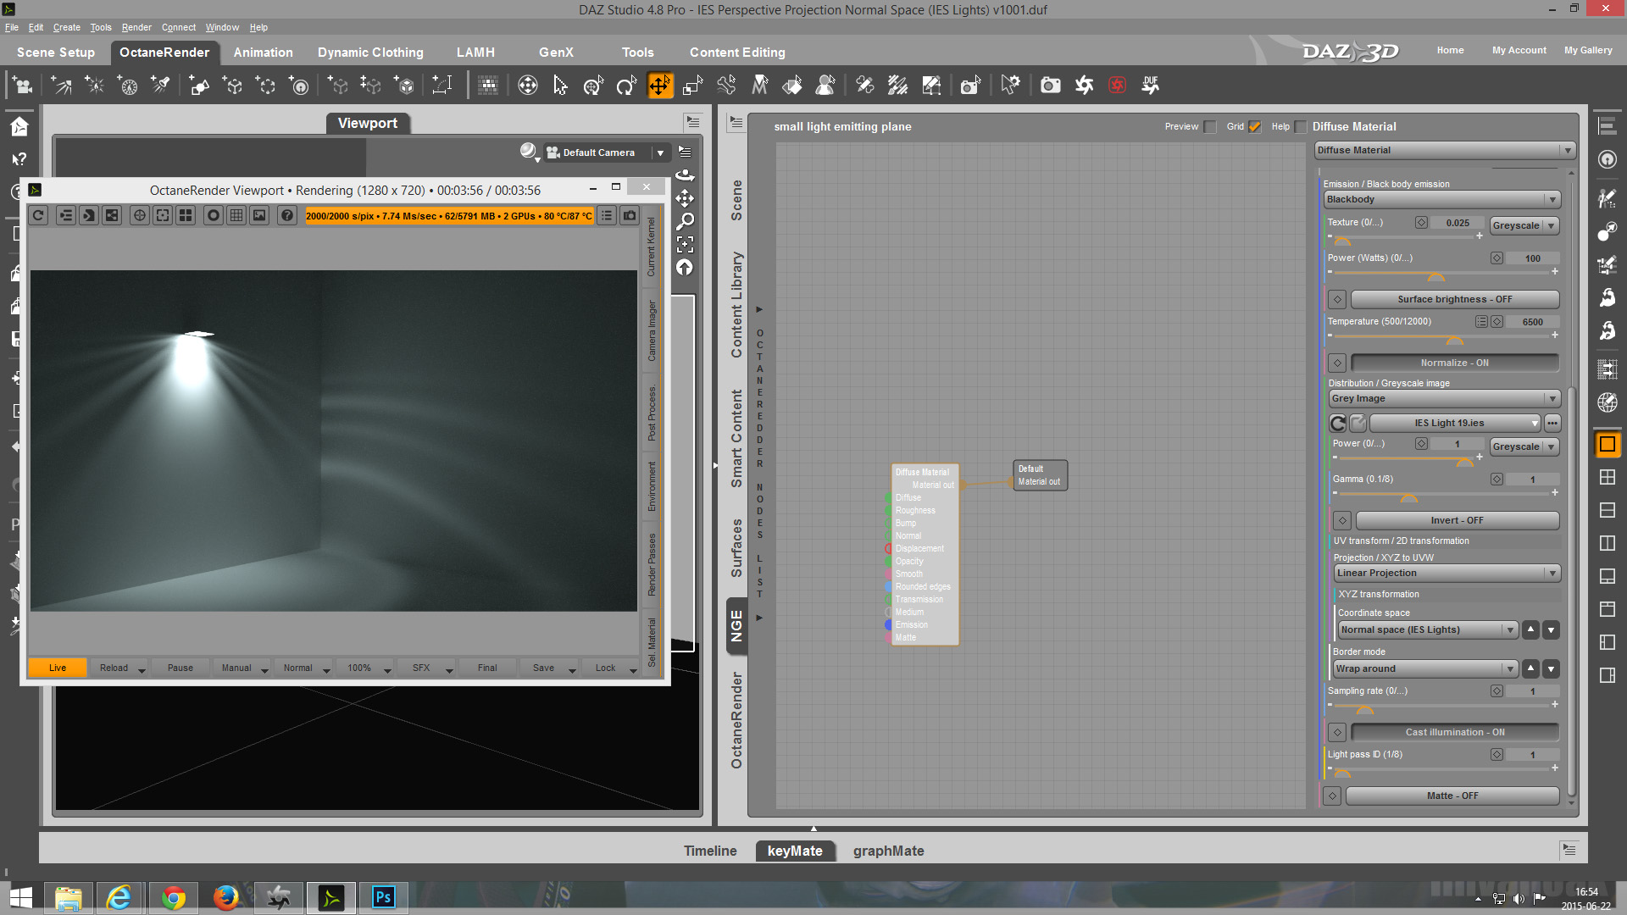Click the camera snapshot icon in Octane viewport
The image size is (1627, 915).
(630, 215)
